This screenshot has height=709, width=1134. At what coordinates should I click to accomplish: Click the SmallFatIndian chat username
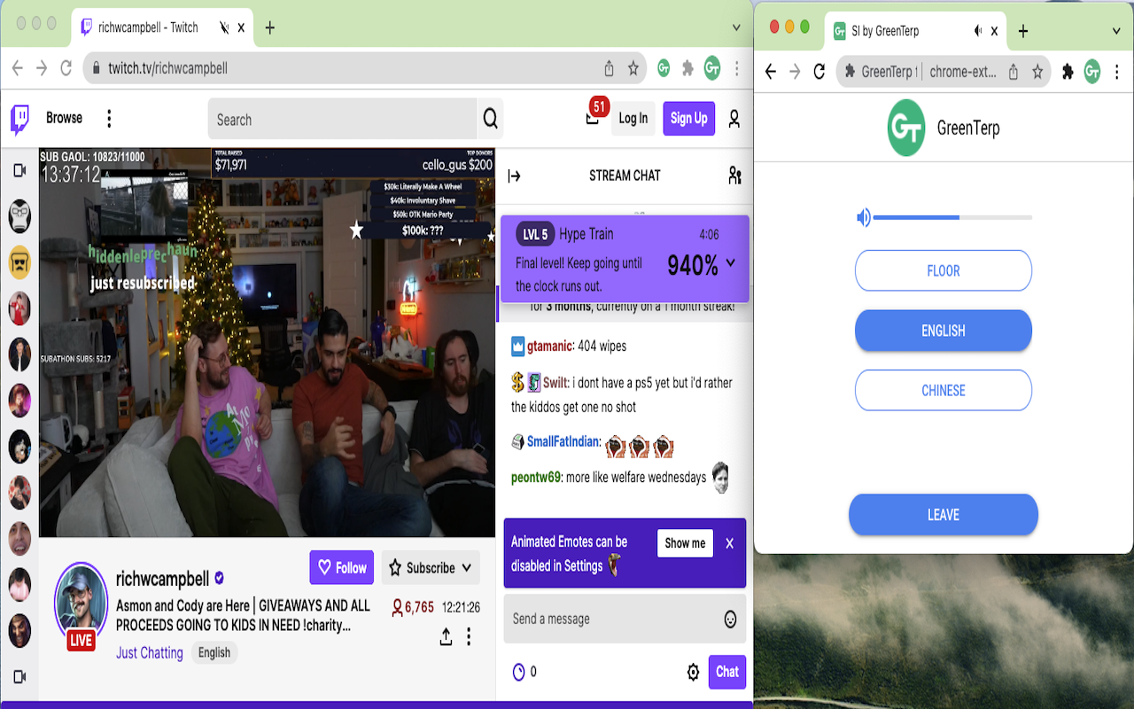pyautogui.click(x=564, y=441)
